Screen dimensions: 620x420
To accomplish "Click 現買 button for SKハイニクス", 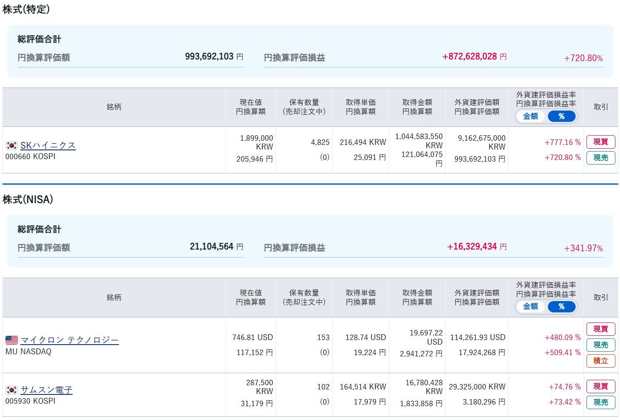I will pyautogui.click(x=601, y=142).
